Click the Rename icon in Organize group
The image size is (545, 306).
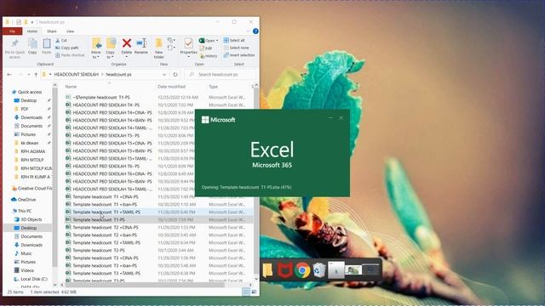click(141, 43)
